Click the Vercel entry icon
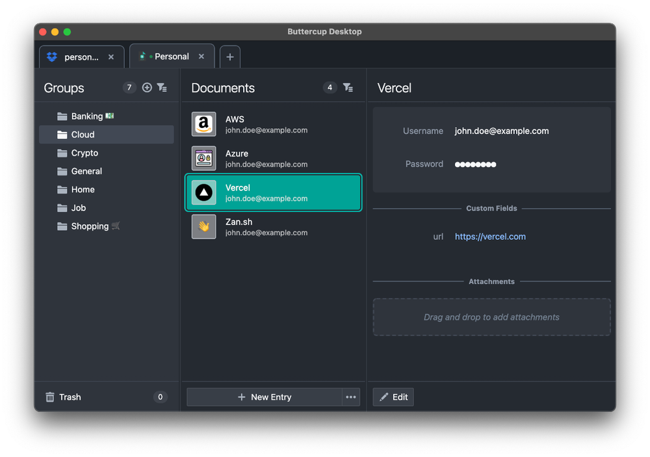 203,192
